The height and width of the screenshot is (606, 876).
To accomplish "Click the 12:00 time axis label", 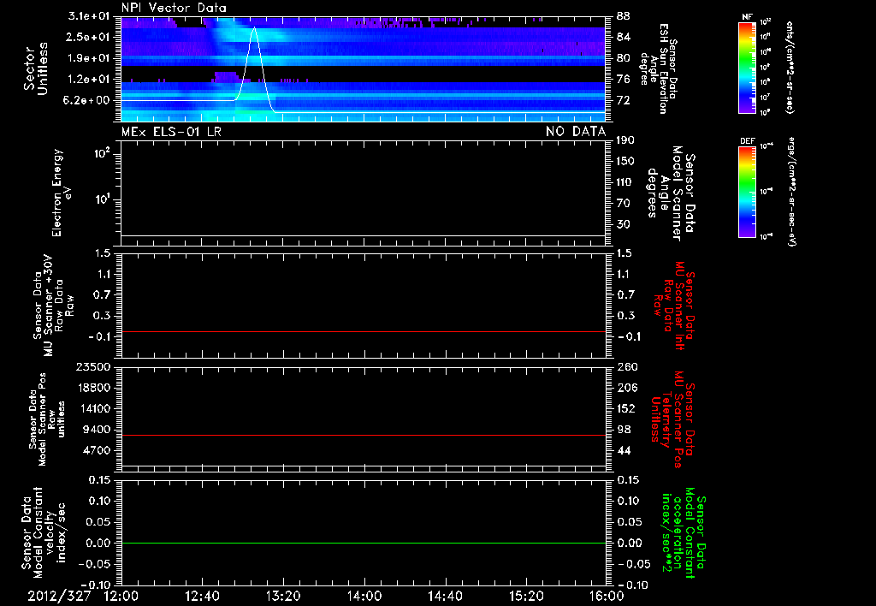I will tap(121, 596).
